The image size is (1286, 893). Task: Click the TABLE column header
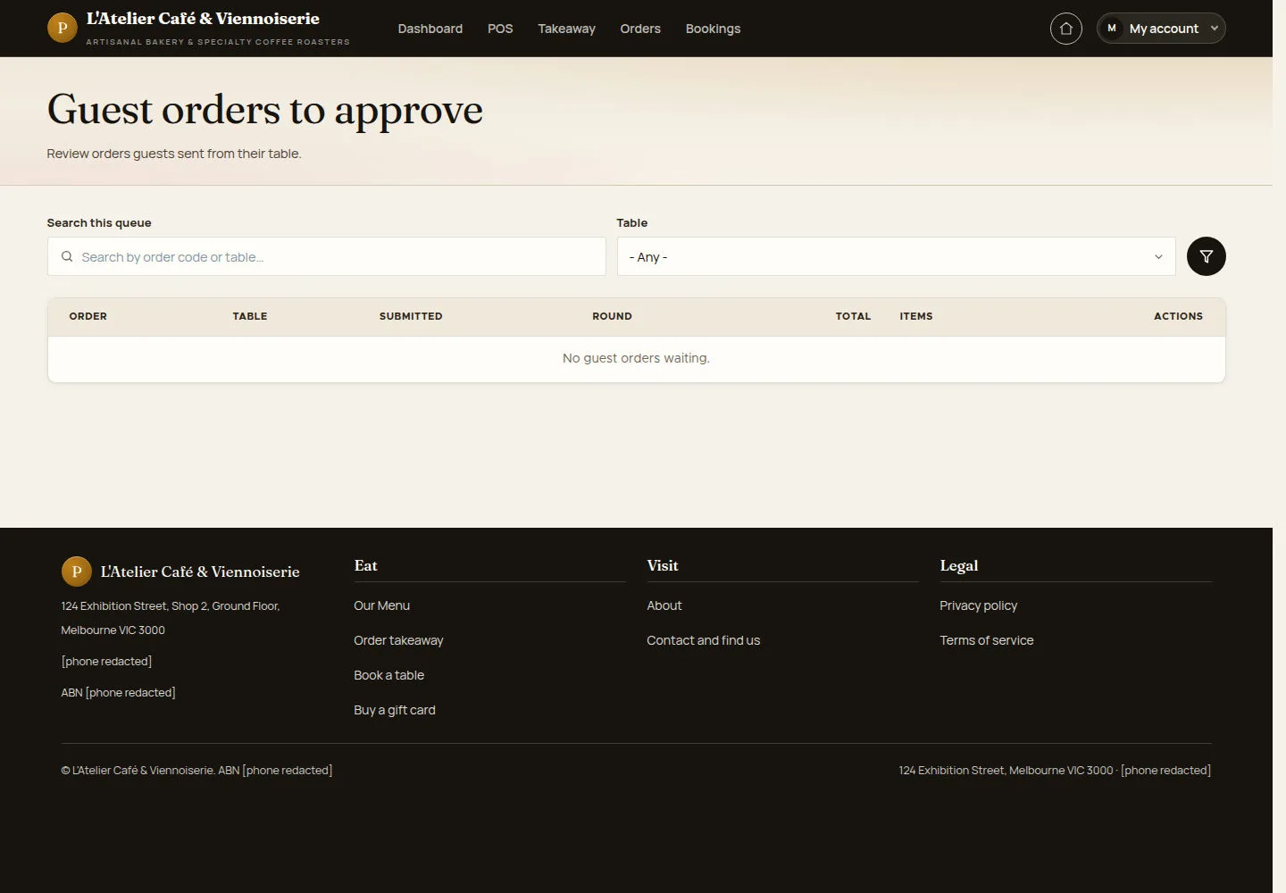(x=250, y=316)
